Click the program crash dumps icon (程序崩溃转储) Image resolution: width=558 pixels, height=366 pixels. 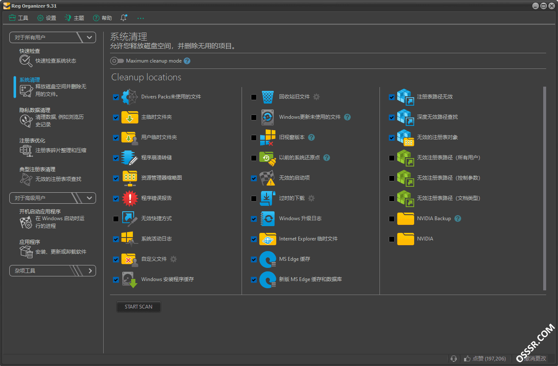[130, 158]
